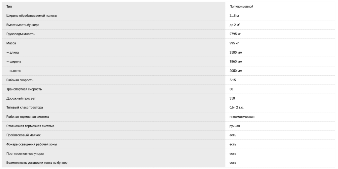Viewport: 338px width, 169px height.
Task: Select the '2795 кг' value
Action: 236,34
